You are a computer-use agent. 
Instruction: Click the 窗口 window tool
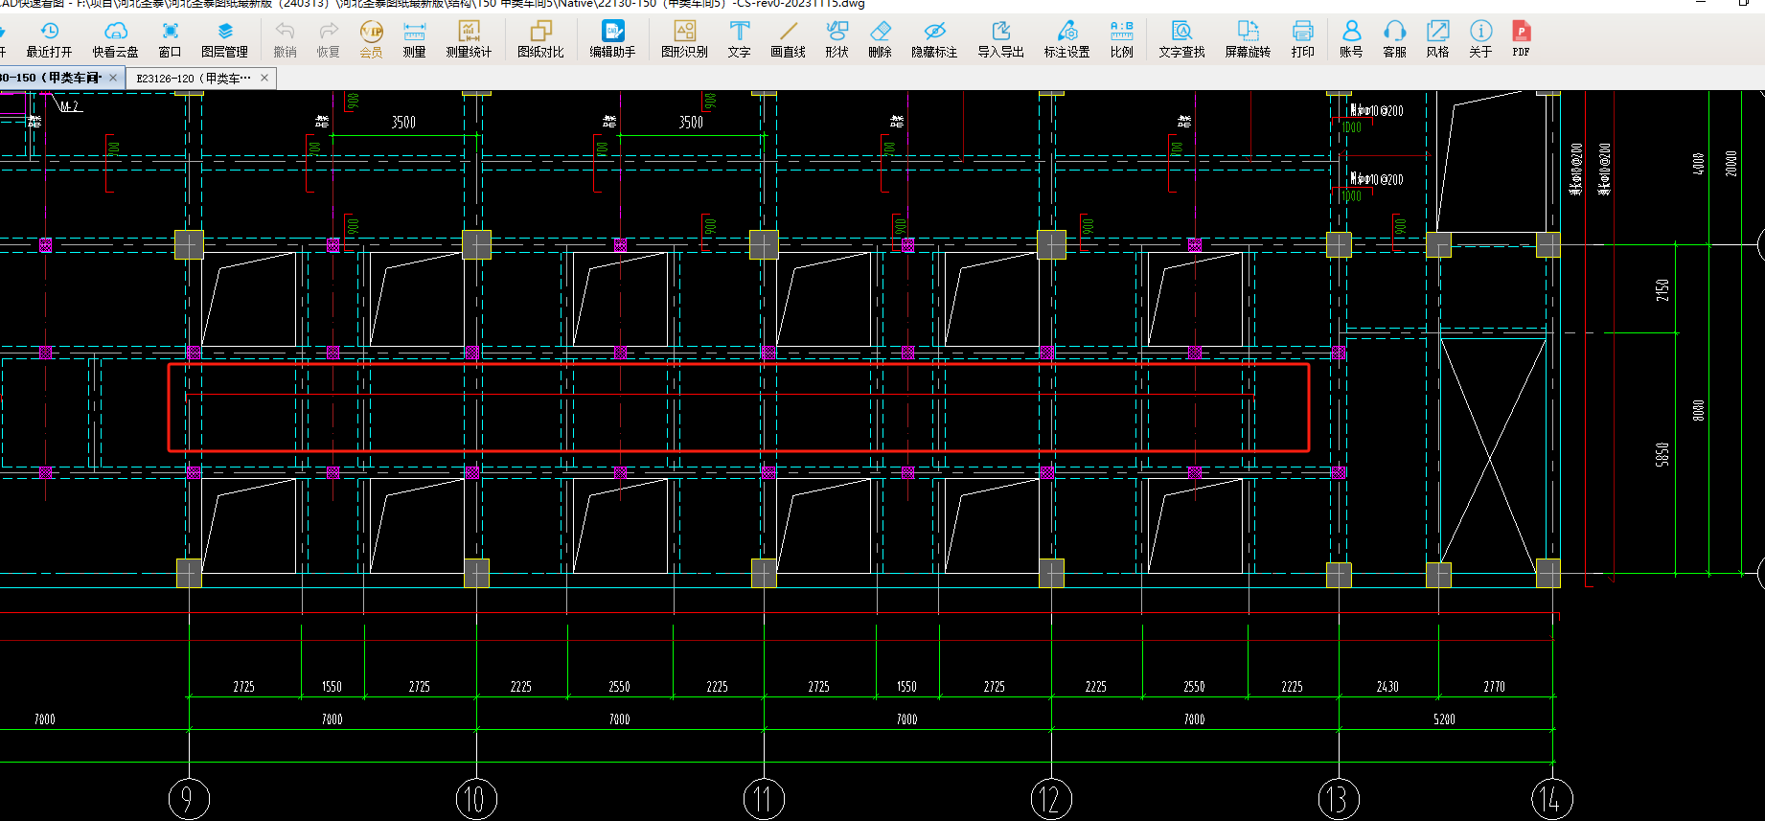(x=170, y=39)
